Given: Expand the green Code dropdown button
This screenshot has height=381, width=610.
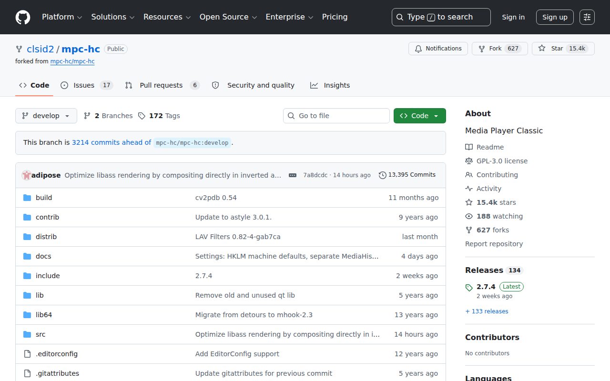Looking at the screenshot, I should pos(420,116).
